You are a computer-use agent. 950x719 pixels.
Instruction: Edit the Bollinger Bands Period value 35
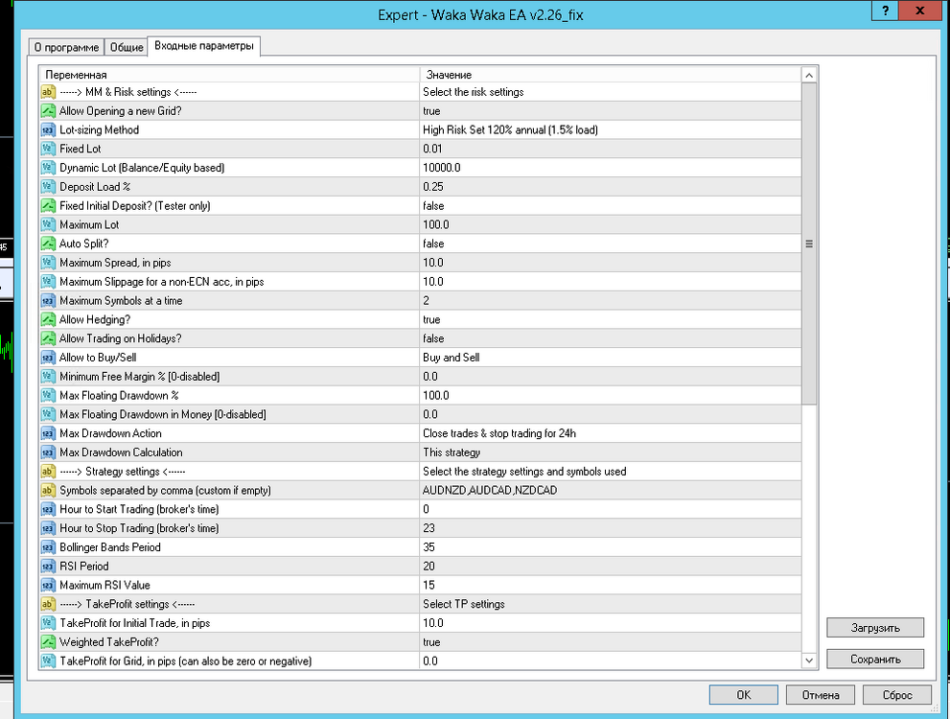(x=610, y=547)
